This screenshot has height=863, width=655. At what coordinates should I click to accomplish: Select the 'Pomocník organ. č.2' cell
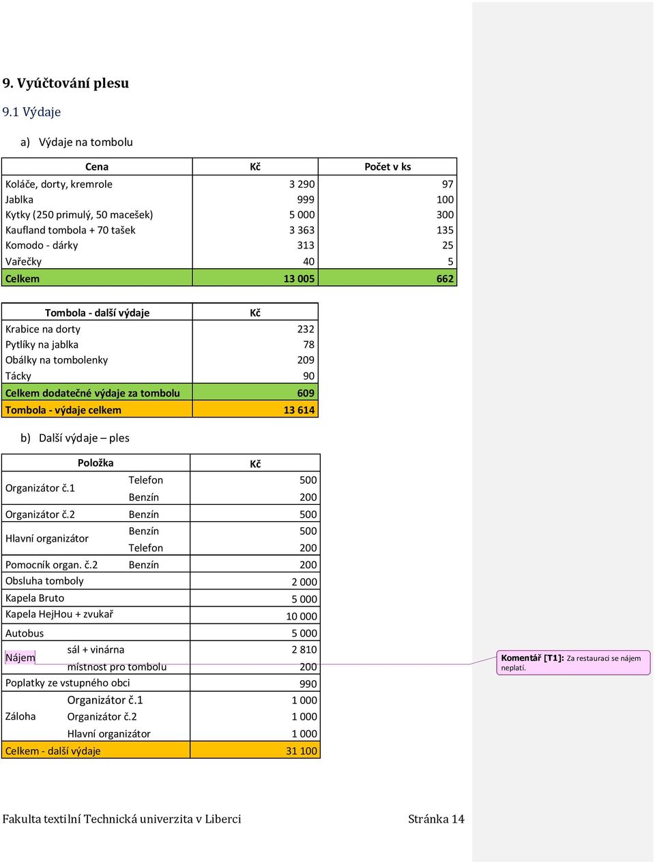51,566
